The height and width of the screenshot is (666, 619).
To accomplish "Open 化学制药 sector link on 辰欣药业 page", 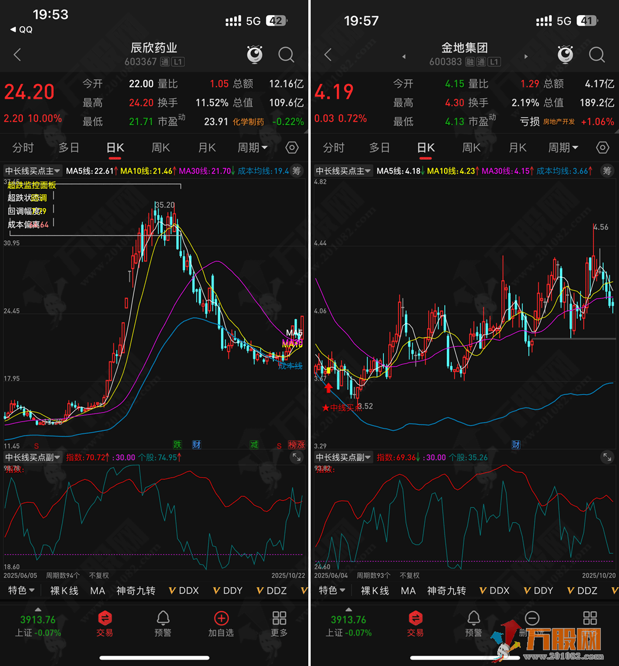I will point(249,122).
